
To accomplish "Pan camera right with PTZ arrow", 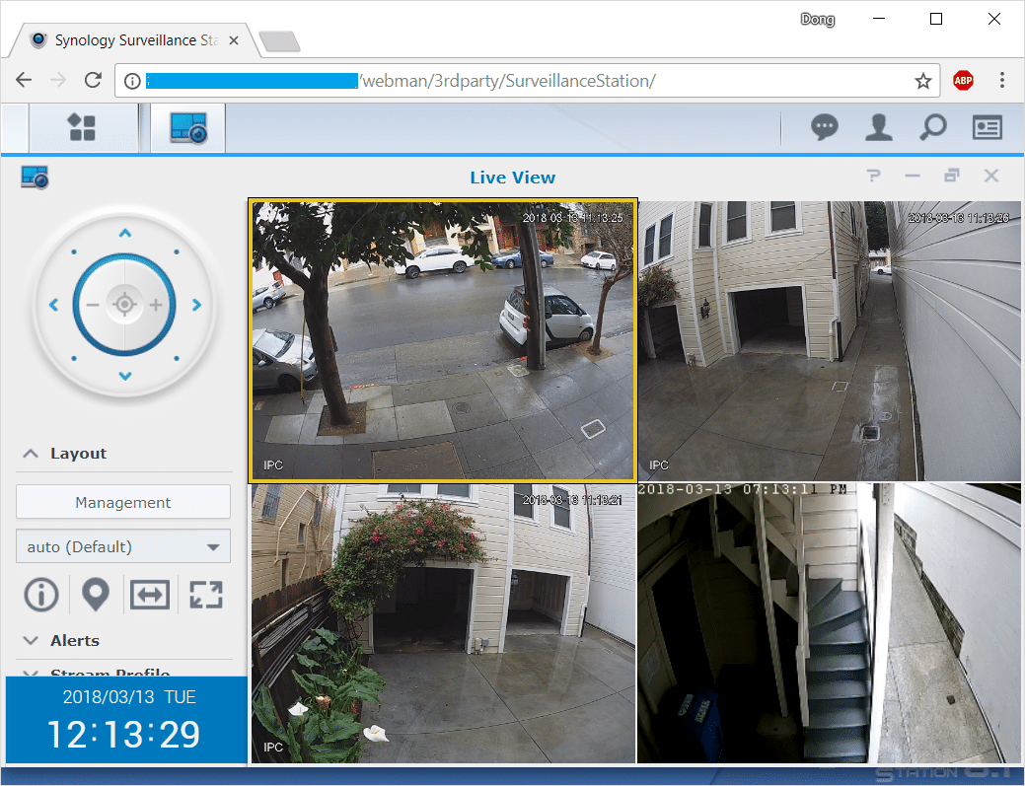I will pos(196,305).
